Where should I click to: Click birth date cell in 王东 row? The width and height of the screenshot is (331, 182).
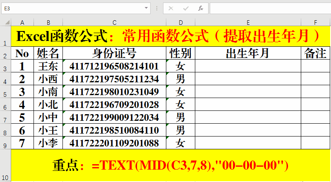(x=248, y=66)
